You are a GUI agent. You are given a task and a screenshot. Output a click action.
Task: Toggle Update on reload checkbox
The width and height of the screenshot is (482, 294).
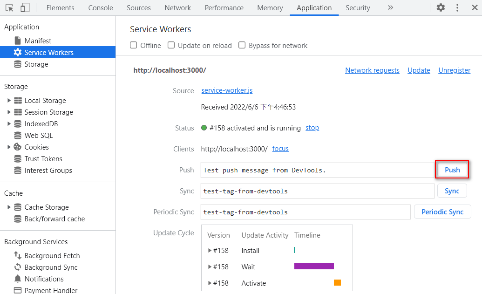coord(171,45)
